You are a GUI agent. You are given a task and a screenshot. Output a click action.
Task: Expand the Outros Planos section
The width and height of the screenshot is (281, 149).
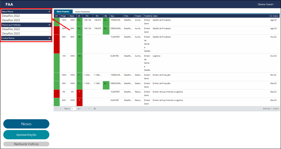(x=49, y=38)
